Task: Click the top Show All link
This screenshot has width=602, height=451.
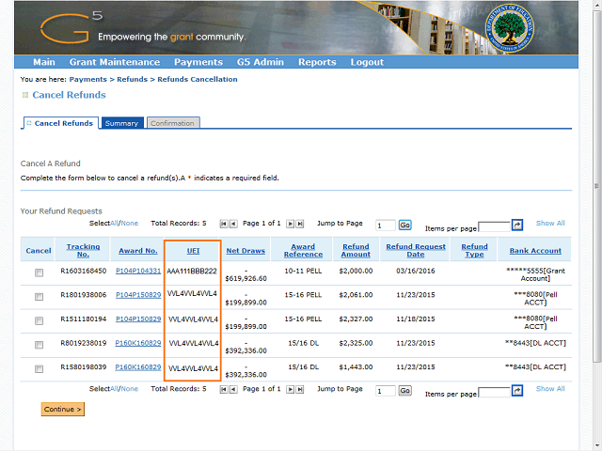Action: pyautogui.click(x=550, y=224)
